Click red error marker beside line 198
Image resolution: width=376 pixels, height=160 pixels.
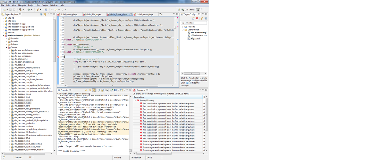pyautogui.click(x=58, y=57)
